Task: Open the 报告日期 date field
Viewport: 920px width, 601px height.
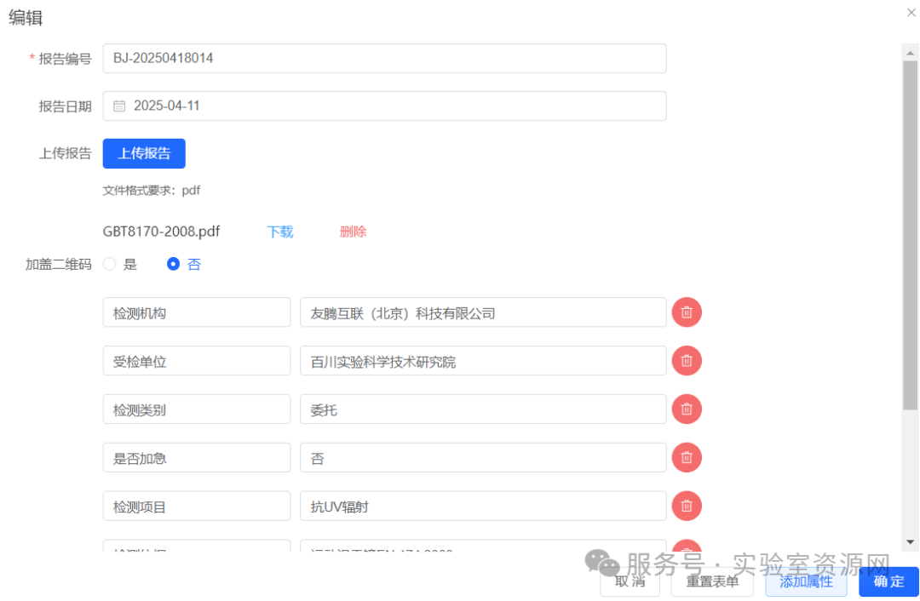Action: 384,106
